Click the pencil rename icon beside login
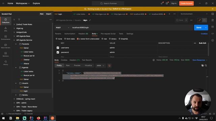Viewport: 216px width, 121px height. (90, 20)
